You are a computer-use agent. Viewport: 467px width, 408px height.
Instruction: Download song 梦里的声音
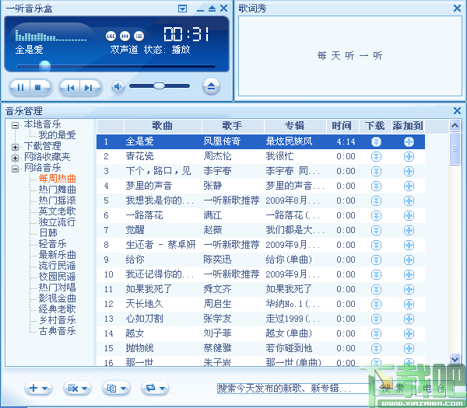coord(376,187)
